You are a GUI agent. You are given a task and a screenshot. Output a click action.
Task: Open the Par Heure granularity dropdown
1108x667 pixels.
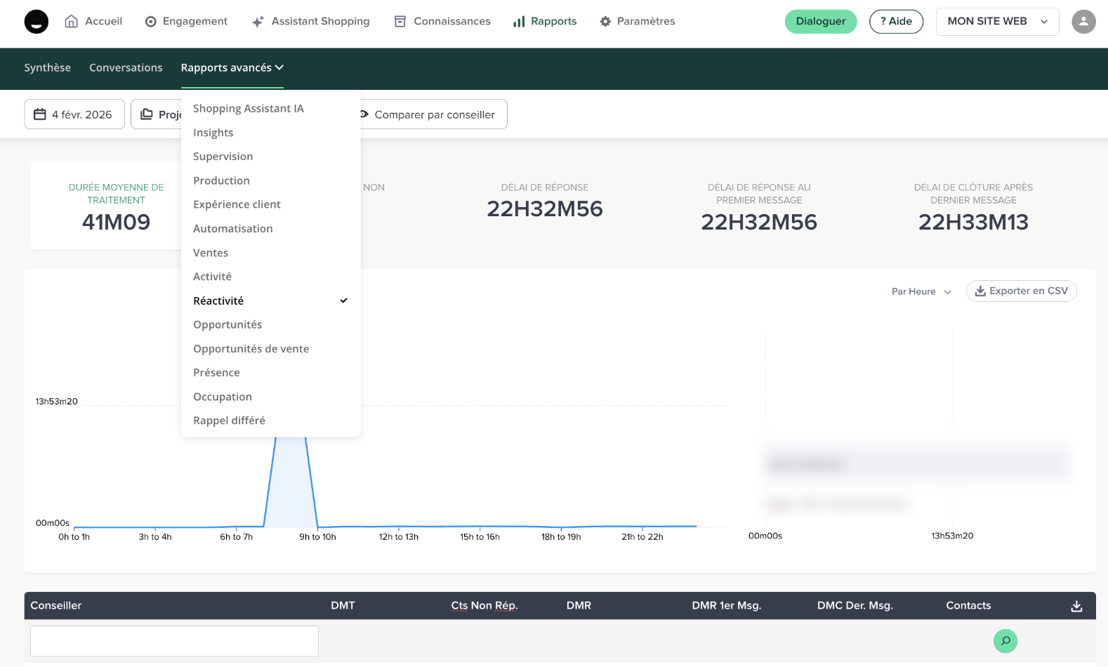[x=921, y=291]
